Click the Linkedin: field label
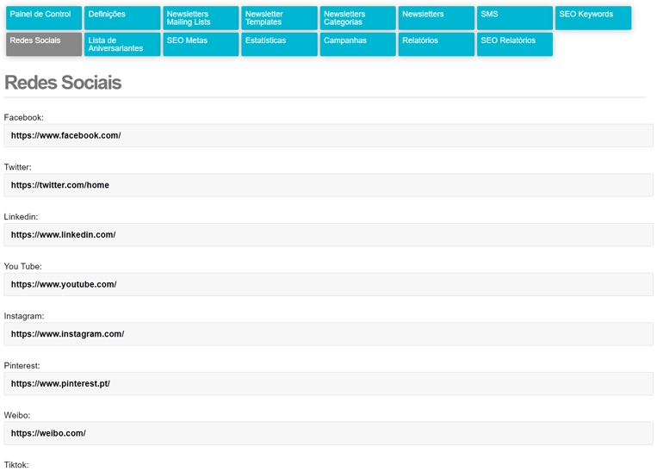This screenshot has width=657, height=471. (x=21, y=217)
